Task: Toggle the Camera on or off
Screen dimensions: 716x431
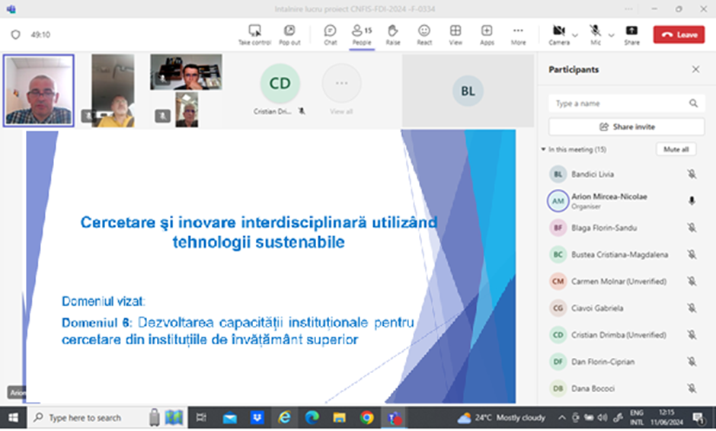Action: point(558,32)
